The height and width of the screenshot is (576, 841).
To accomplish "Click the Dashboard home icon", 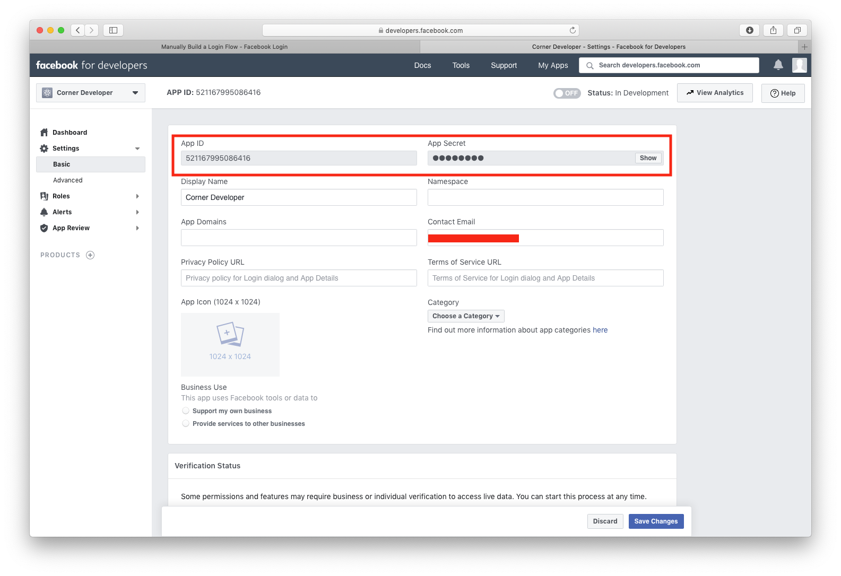I will (44, 133).
